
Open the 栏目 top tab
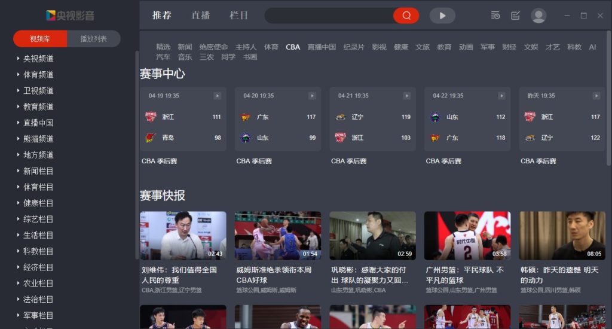(x=239, y=15)
